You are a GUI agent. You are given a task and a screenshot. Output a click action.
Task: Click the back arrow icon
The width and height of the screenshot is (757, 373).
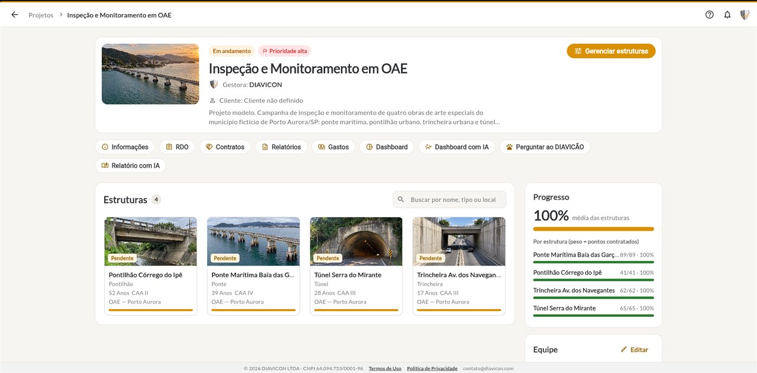tap(15, 15)
